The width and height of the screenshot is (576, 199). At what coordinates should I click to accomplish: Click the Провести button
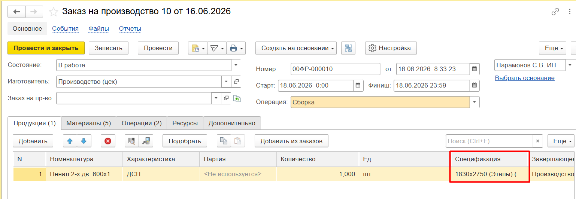[x=158, y=48]
